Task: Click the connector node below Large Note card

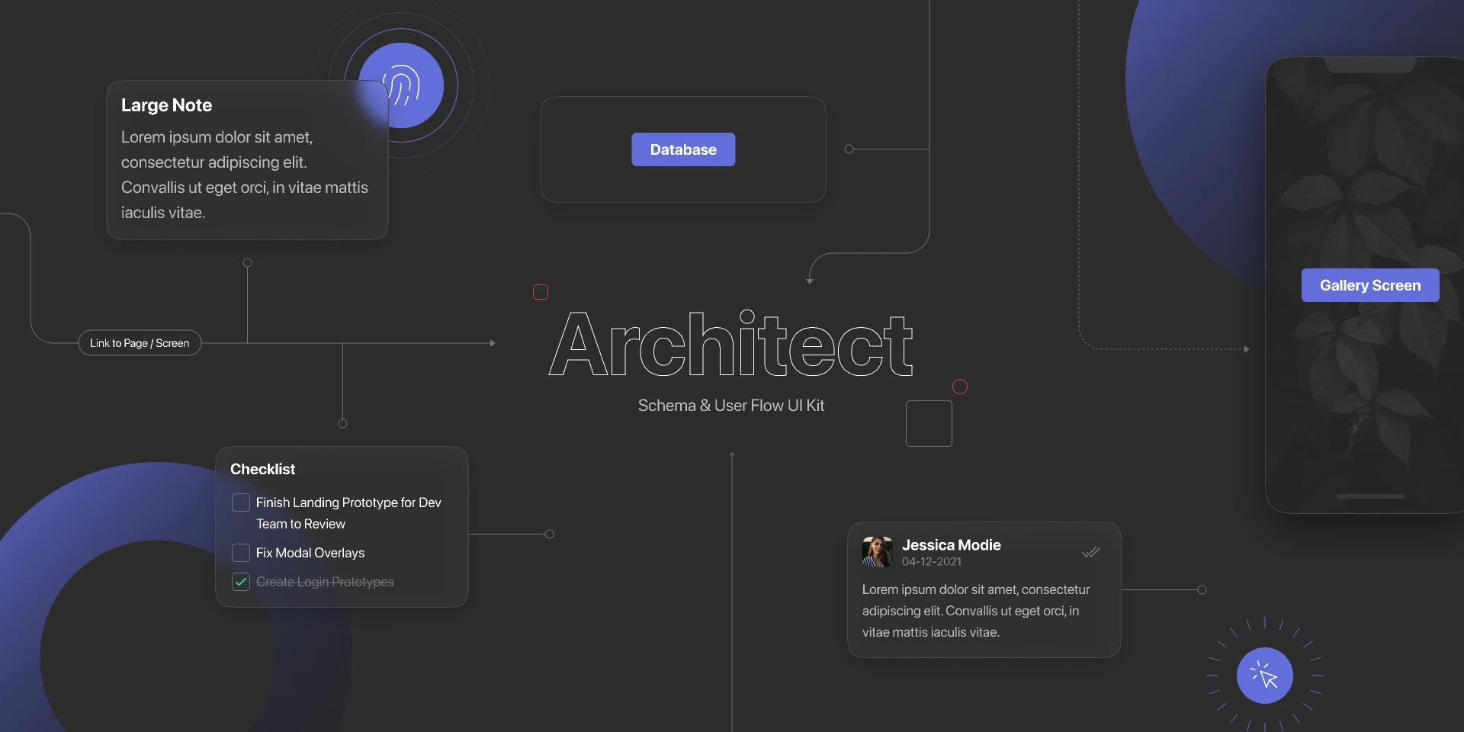Action: [x=247, y=263]
